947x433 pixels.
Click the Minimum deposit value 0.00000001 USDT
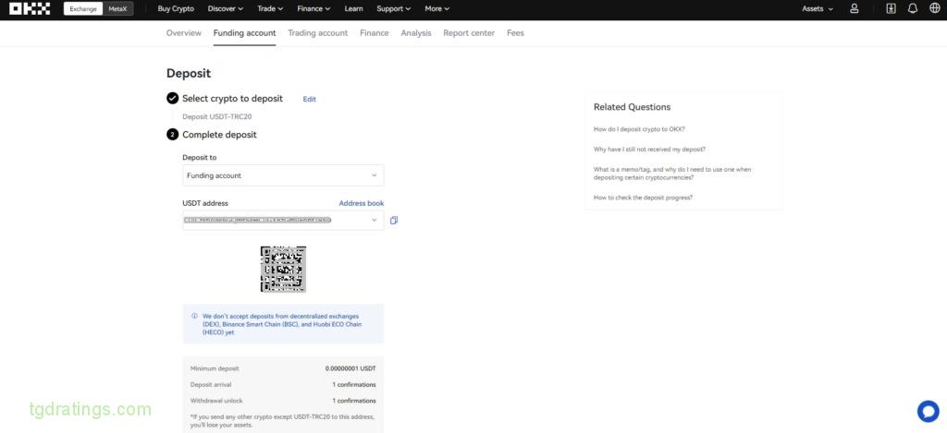point(351,368)
